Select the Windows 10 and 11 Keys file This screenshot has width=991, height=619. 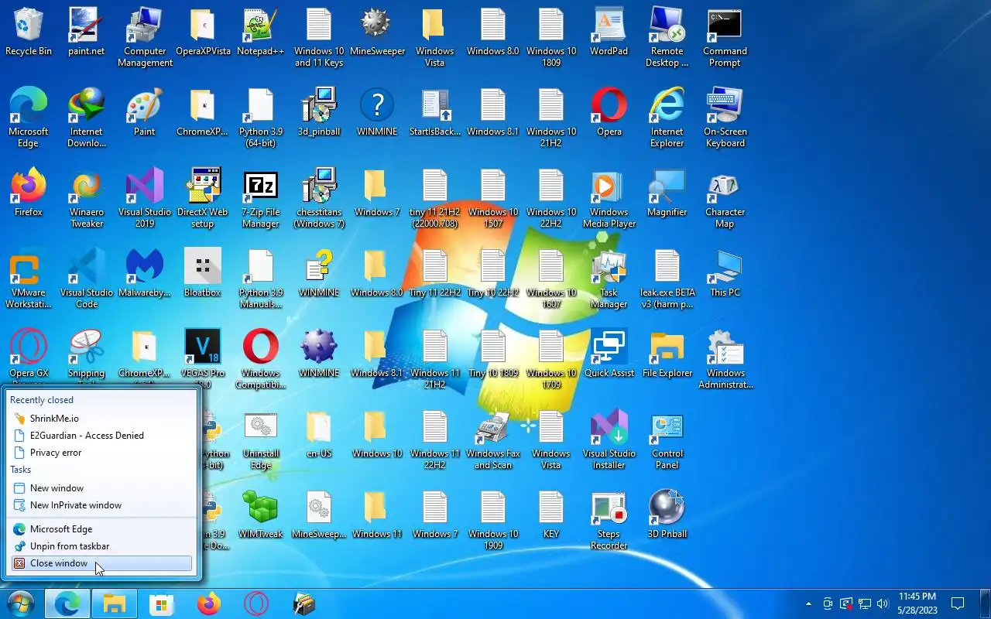319,38
